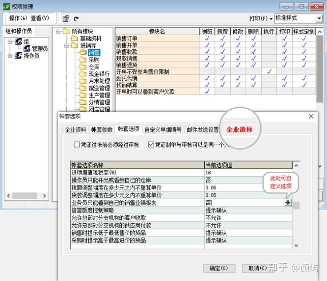This screenshot has height=281, width=327.
Task: Open the green arrow dropdown for 业务员 option
Action: click(x=288, y=202)
